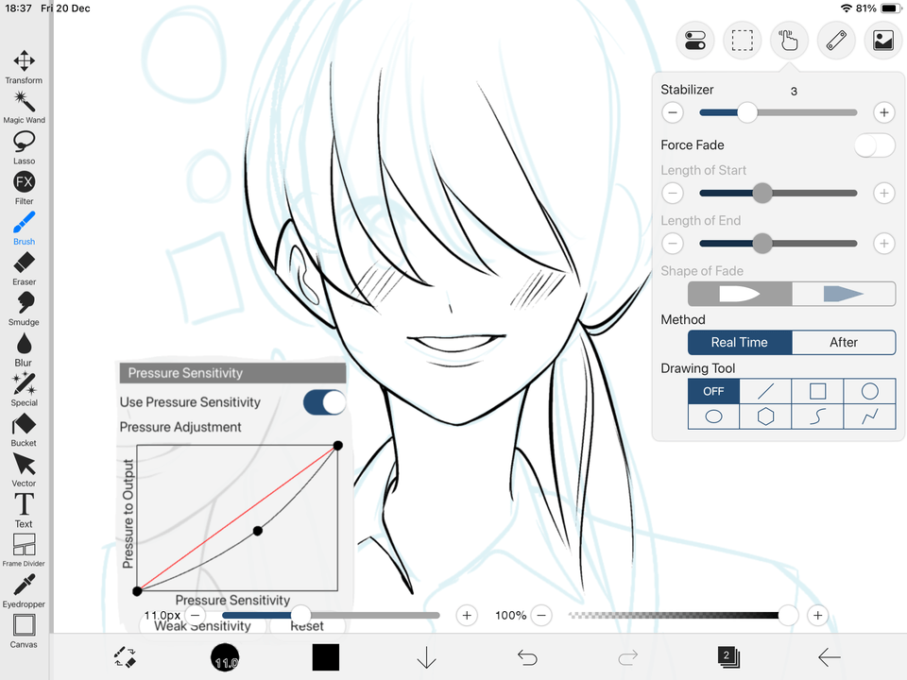The width and height of the screenshot is (907, 680).
Task: Switch Method to After
Action: pos(844,342)
